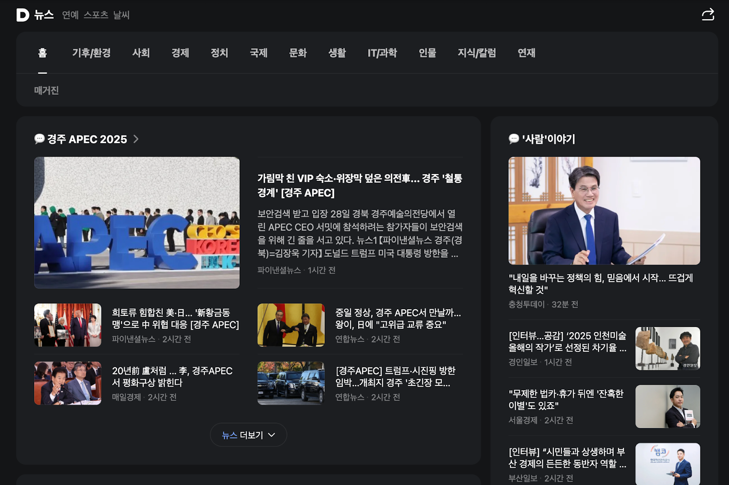729x485 pixels.
Task: Open thumbnail for 중일 정상 article
Action: click(291, 325)
